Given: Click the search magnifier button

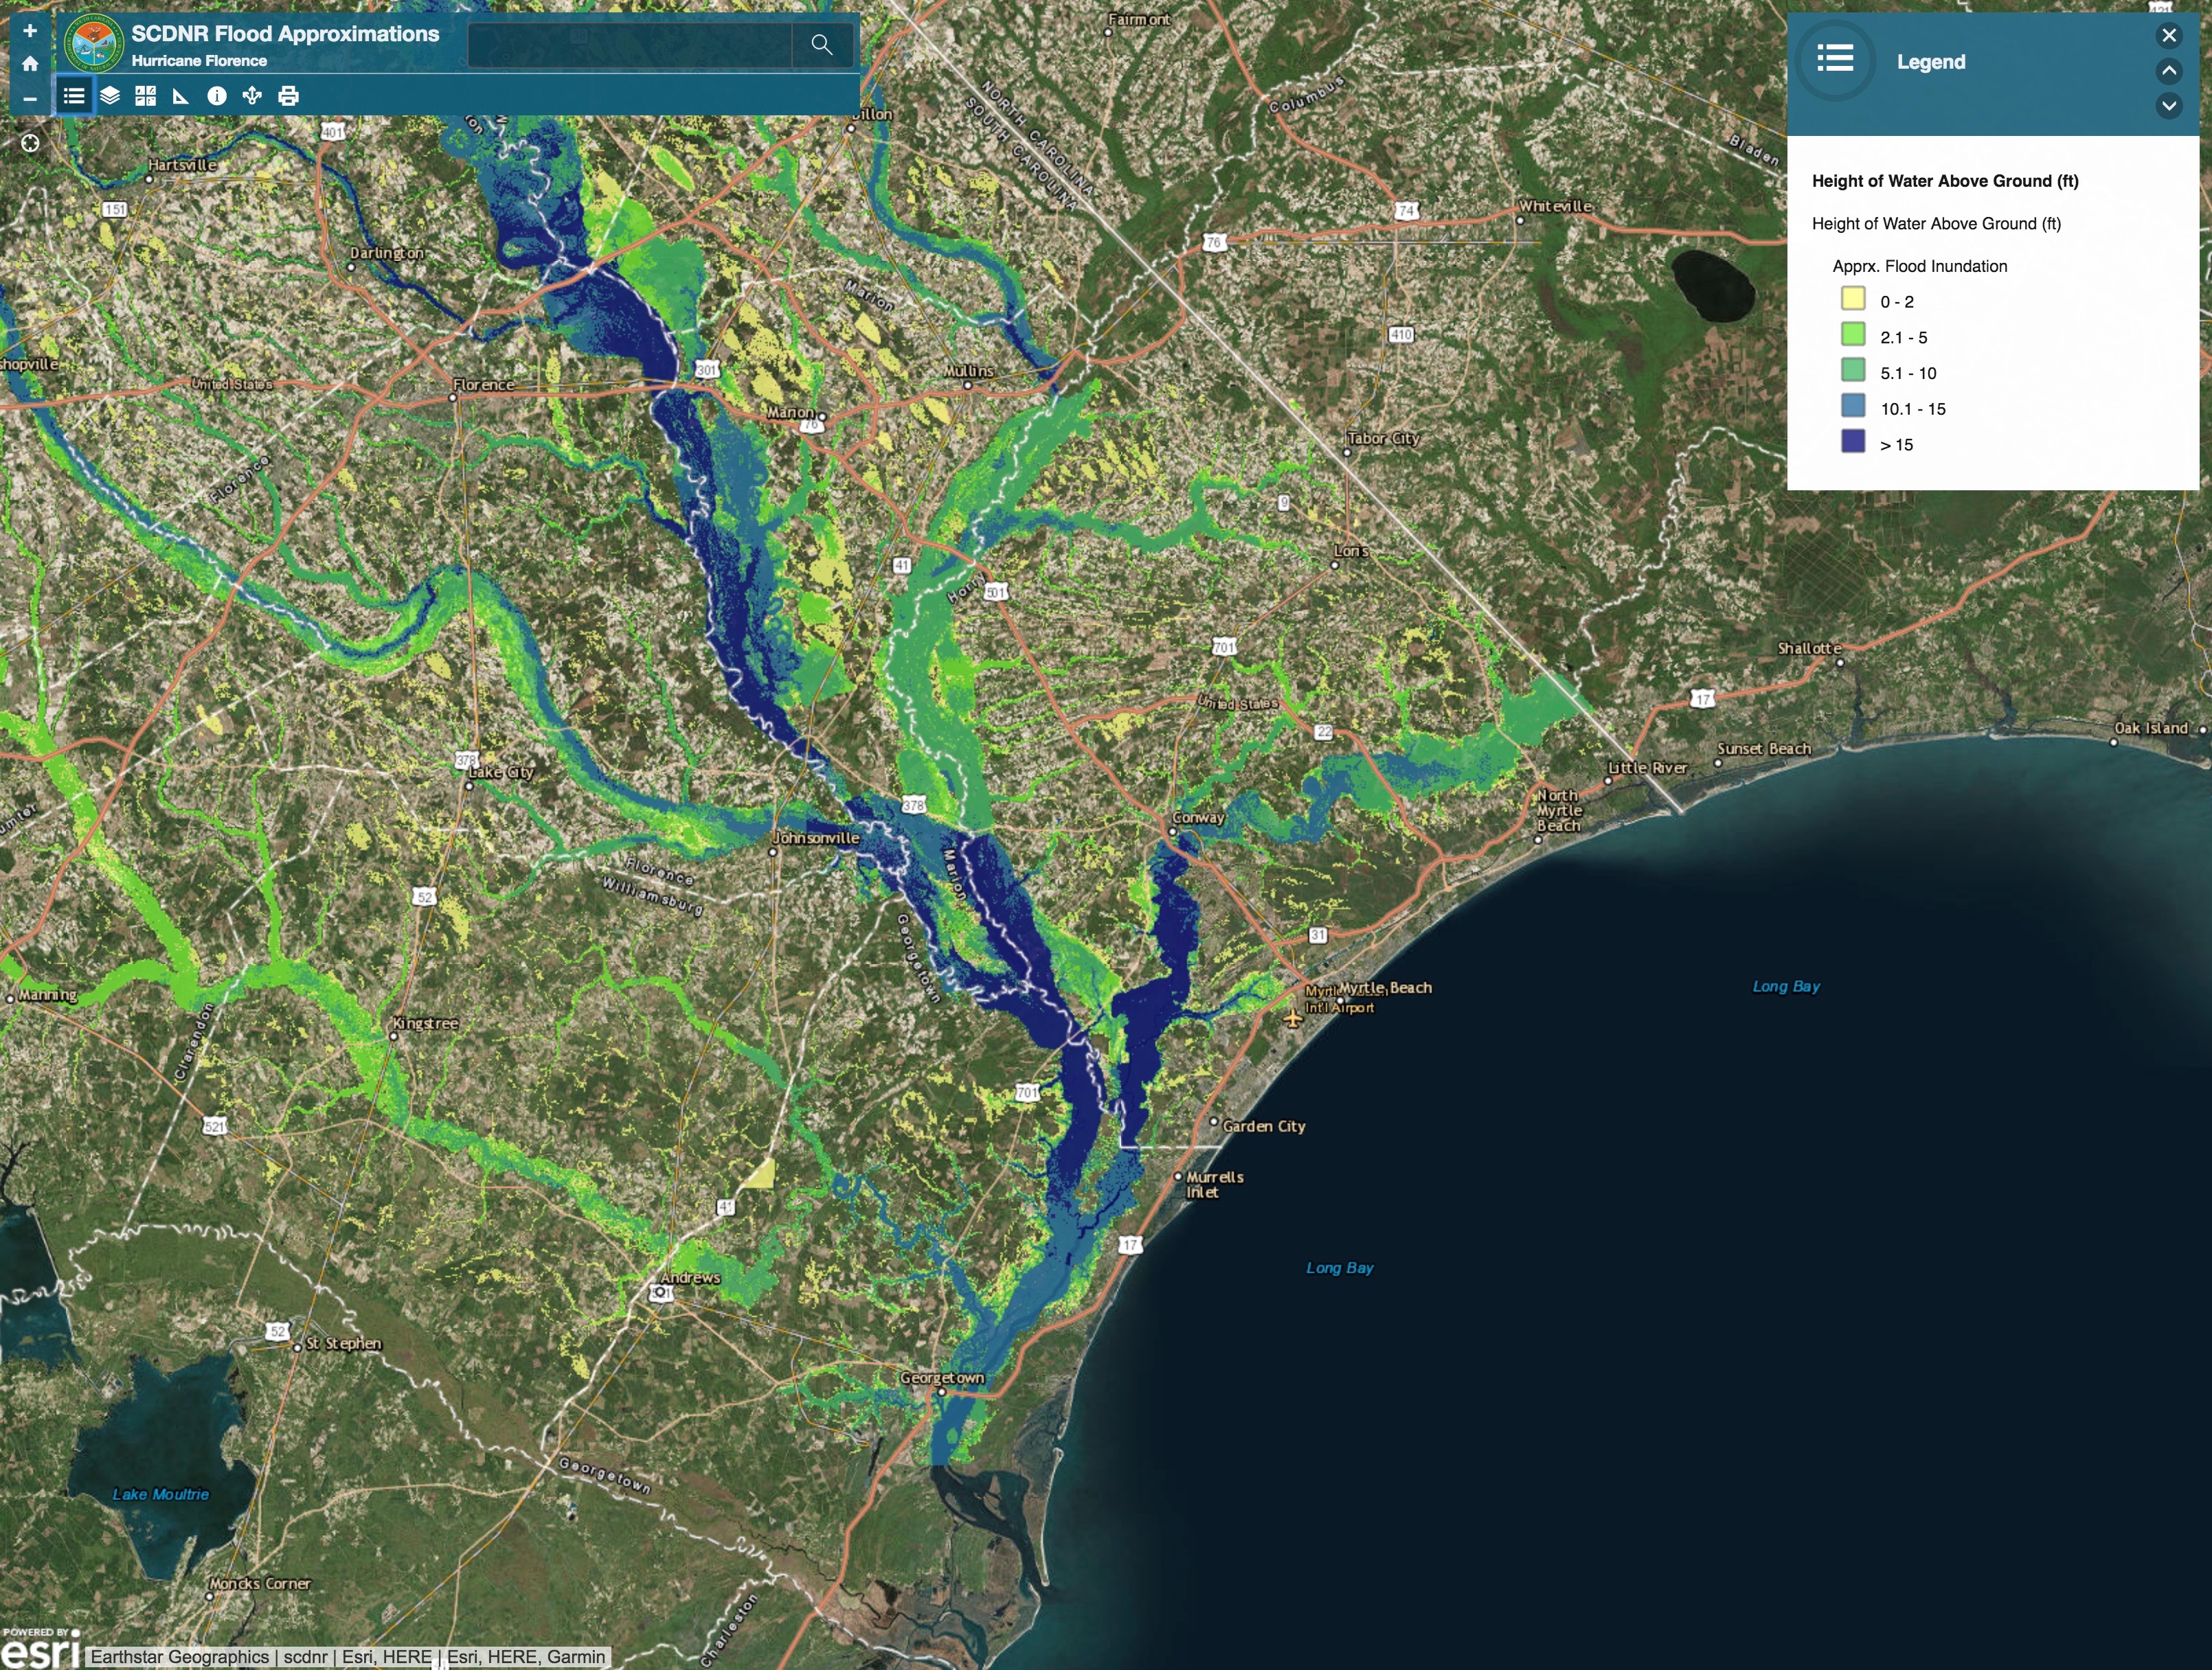Looking at the screenshot, I should pyautogui.click(x=821, y=44).
